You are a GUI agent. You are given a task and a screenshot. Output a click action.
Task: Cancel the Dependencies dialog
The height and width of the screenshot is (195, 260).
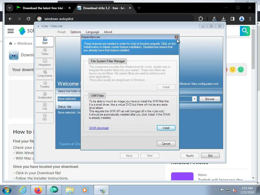[166, 144]
